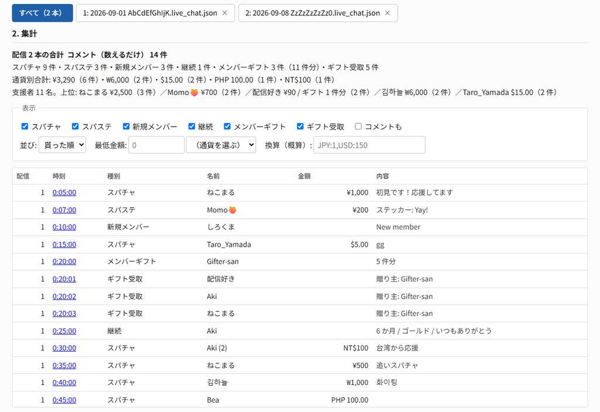This screenshot has width=600, height=412.
Task: Select the Gifter-san name cell
Action: pos(223,261)
